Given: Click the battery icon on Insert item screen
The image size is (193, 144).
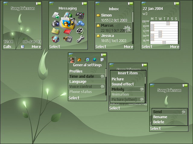Looking at the screenshot, I should (x=144, y=65).
